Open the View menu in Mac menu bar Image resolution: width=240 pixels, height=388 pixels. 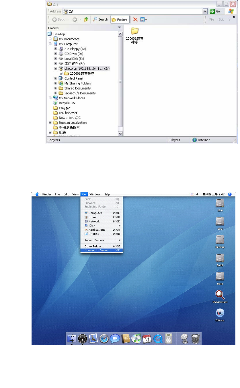(x=75, y=194)
